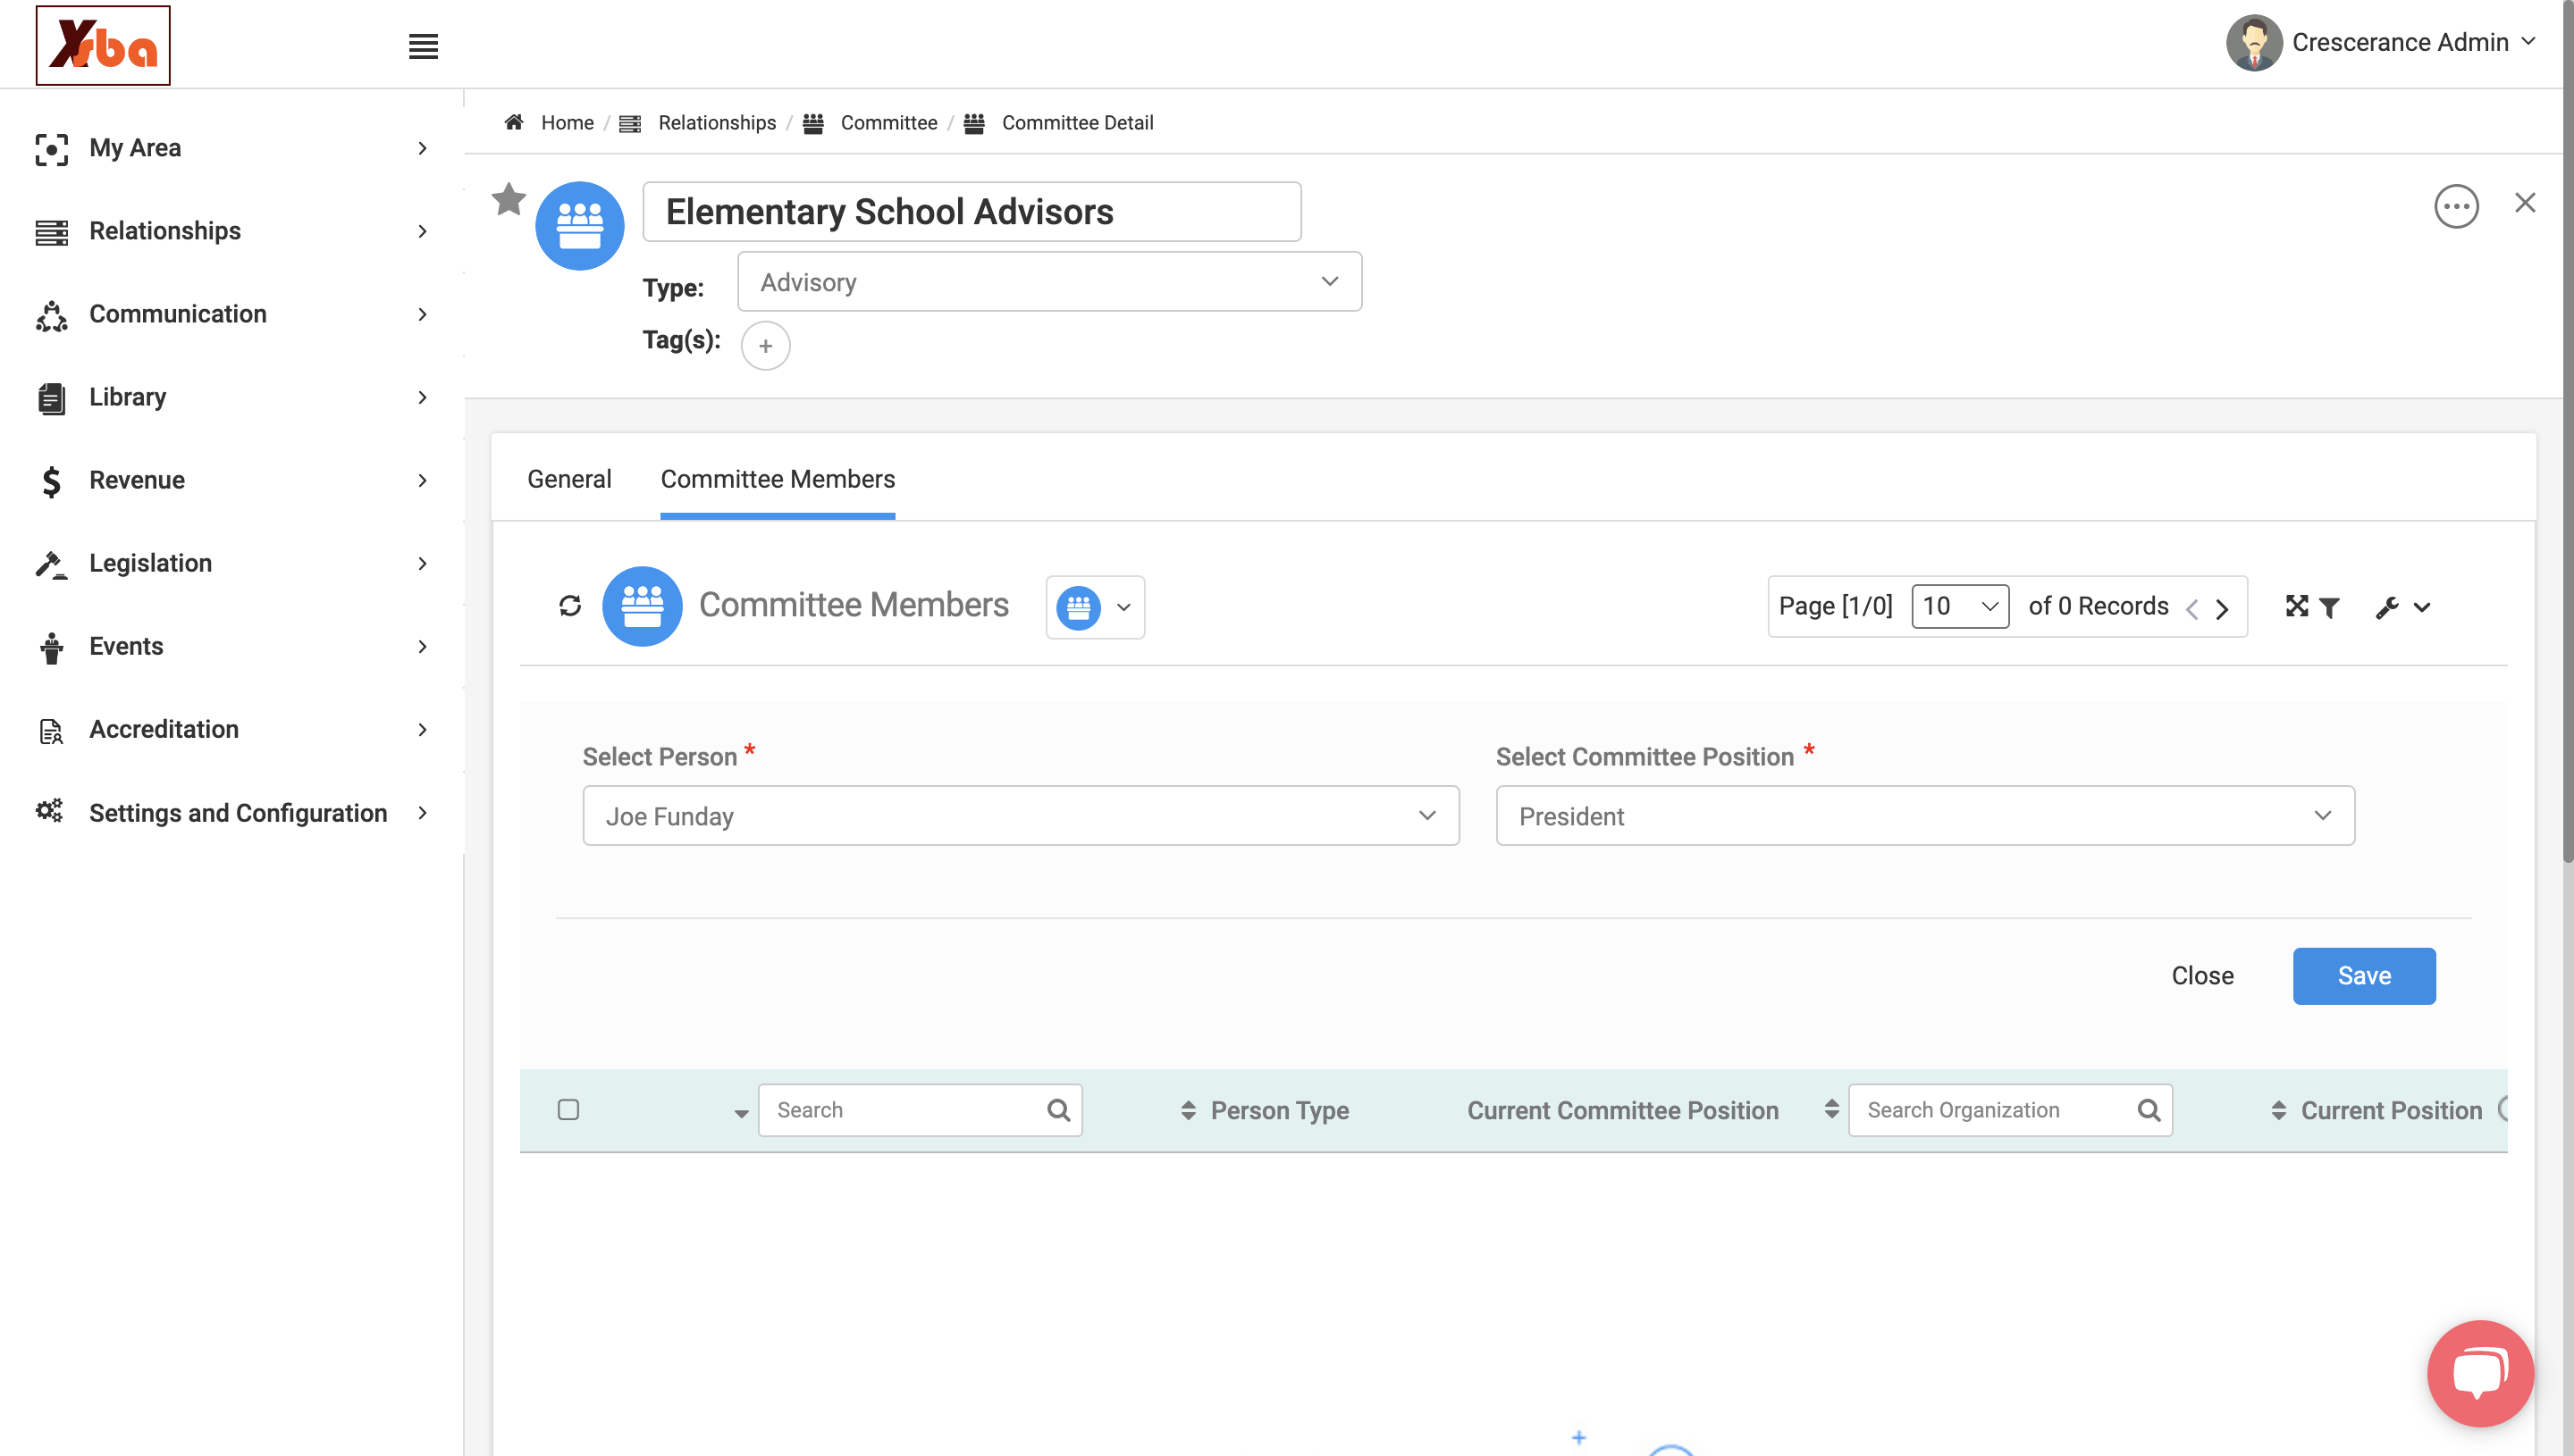Open the Select Person dropdown
This screenshot has height=1456, width=2574.
(1021, 816)
